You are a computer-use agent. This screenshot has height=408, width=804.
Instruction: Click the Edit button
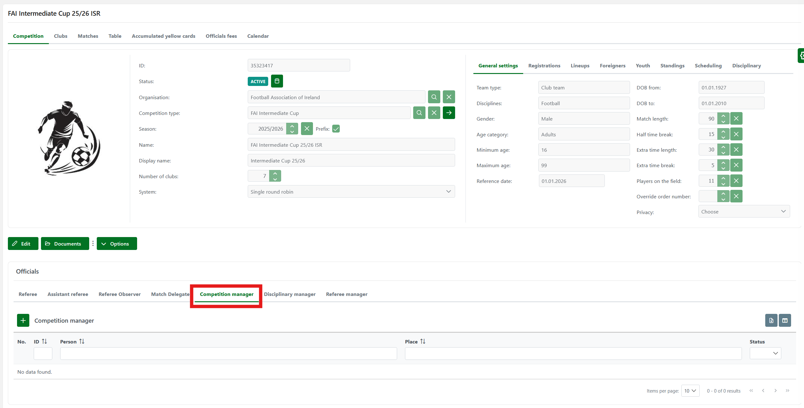click(x=23, y=244)
